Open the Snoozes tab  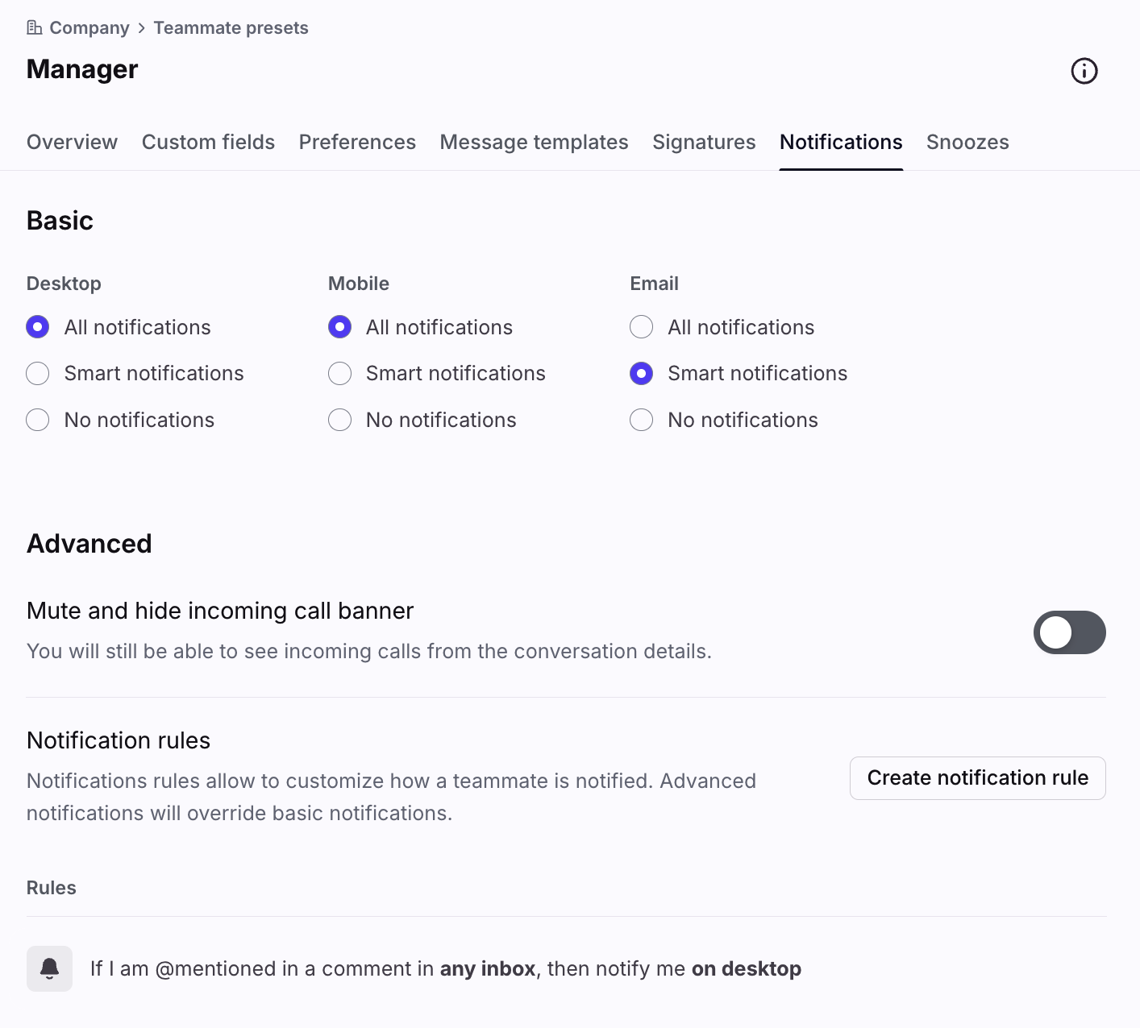pyautogui.click(x=967, y=143)
